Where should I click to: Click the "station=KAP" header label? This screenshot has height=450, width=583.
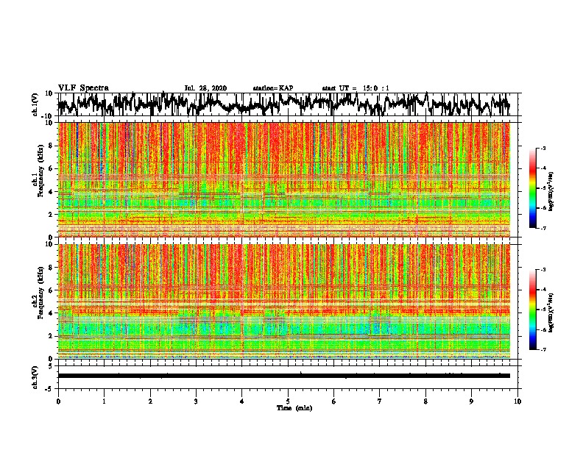point(273,88)
